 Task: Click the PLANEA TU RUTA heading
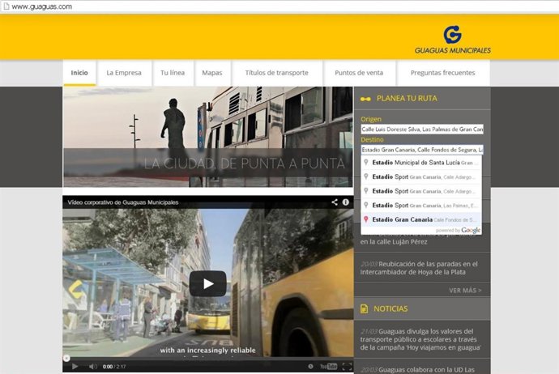click(x=407, y=98)
